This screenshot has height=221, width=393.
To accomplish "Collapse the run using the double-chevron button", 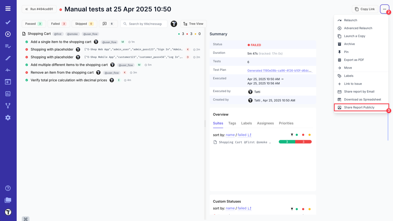I will [x=26, y=9].
